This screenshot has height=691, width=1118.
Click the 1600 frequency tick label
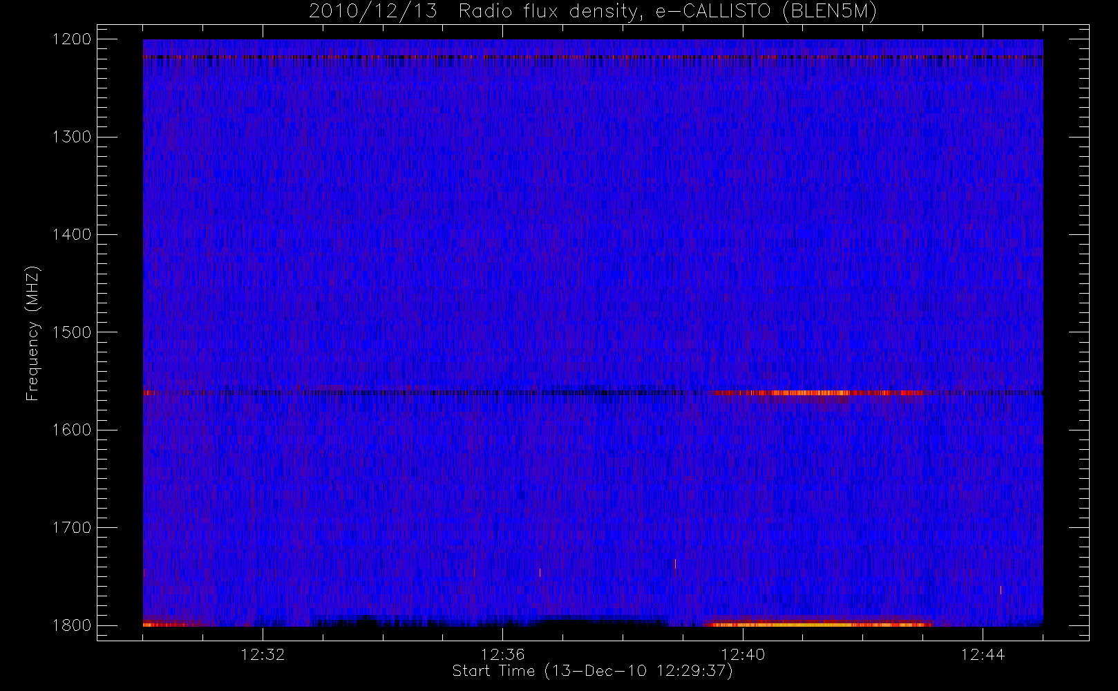click(72, 430)
